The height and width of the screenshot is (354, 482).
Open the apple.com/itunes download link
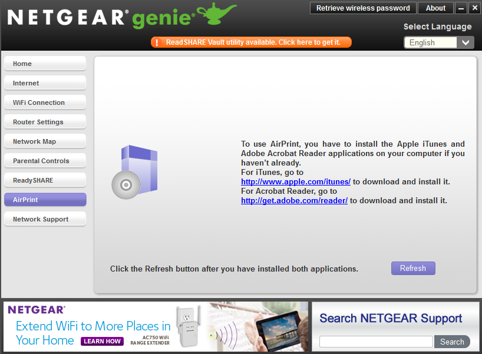[296, 181]
